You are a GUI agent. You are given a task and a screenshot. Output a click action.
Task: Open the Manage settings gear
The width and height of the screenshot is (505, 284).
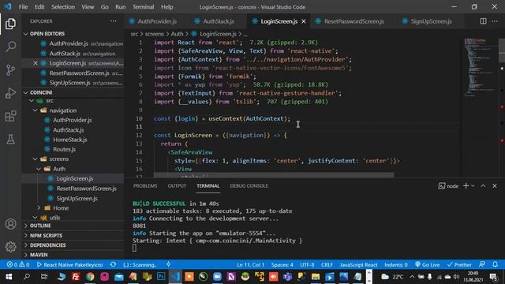(10, 247)
